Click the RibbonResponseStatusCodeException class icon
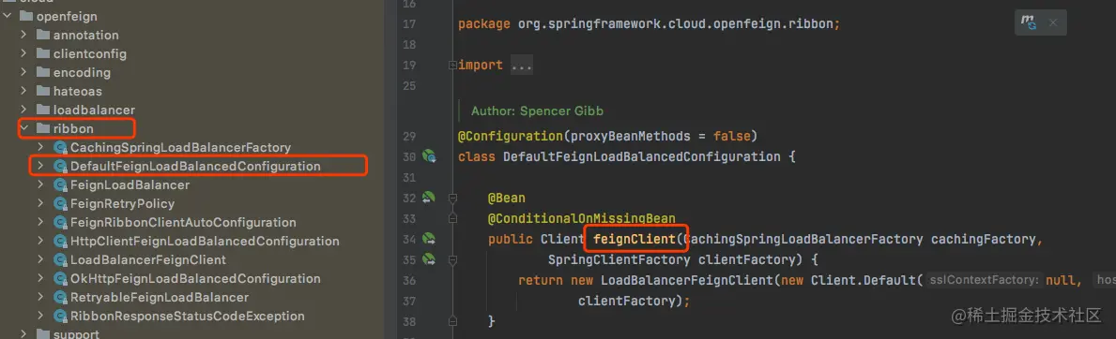 tap(60, 317)
